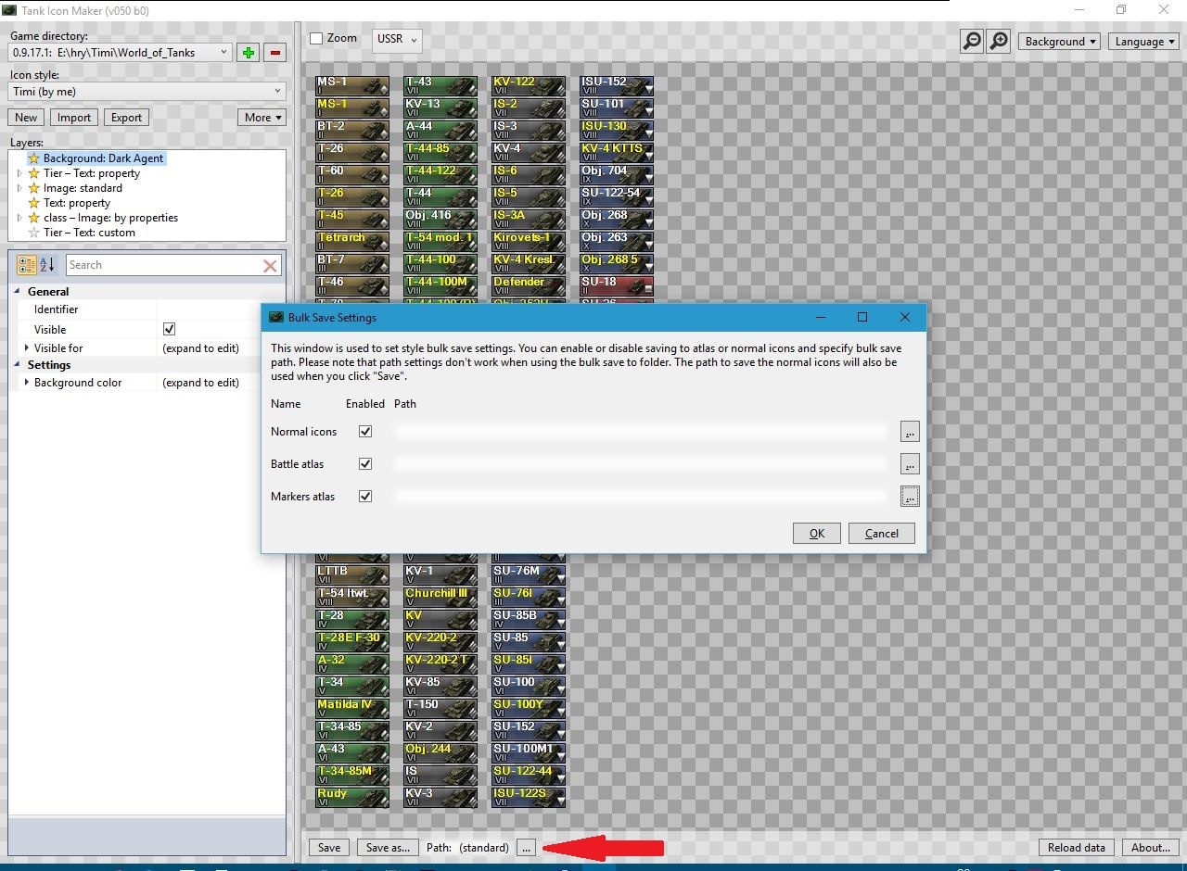
Task: Uncheck Battle atlas enabled checkbox
Action: point(365,464)
